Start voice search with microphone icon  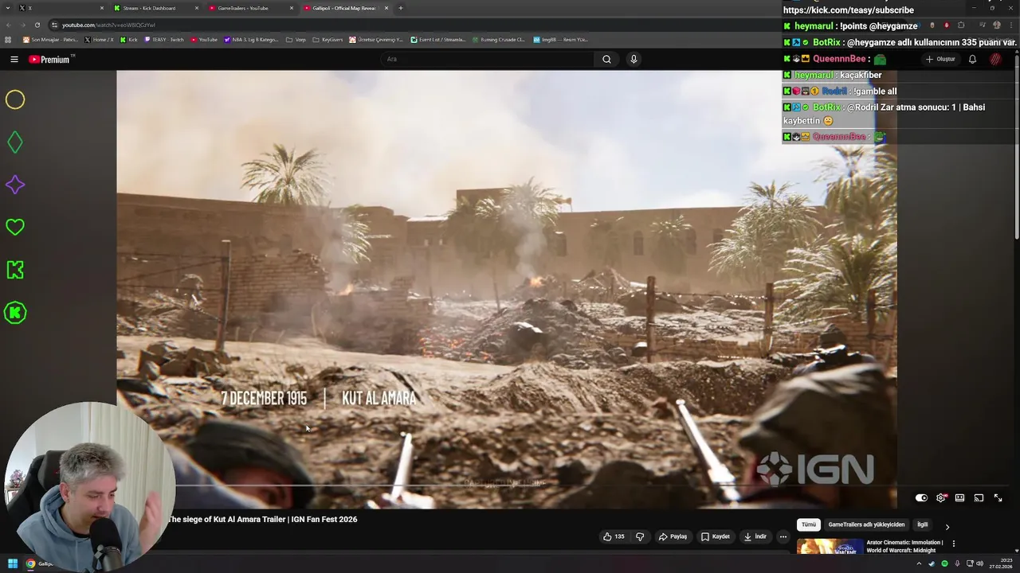634,59
